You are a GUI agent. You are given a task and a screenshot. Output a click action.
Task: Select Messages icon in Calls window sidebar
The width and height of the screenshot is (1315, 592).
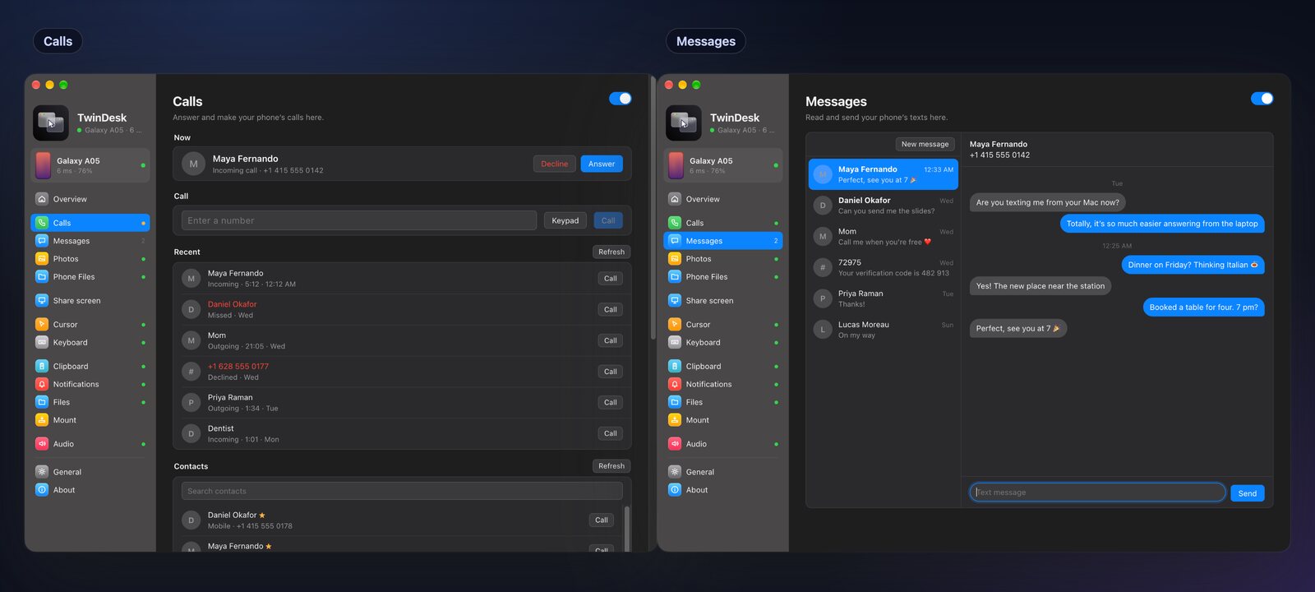(42, 241)
